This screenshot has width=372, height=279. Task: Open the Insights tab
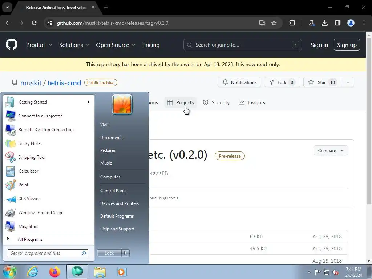[252, 102]
